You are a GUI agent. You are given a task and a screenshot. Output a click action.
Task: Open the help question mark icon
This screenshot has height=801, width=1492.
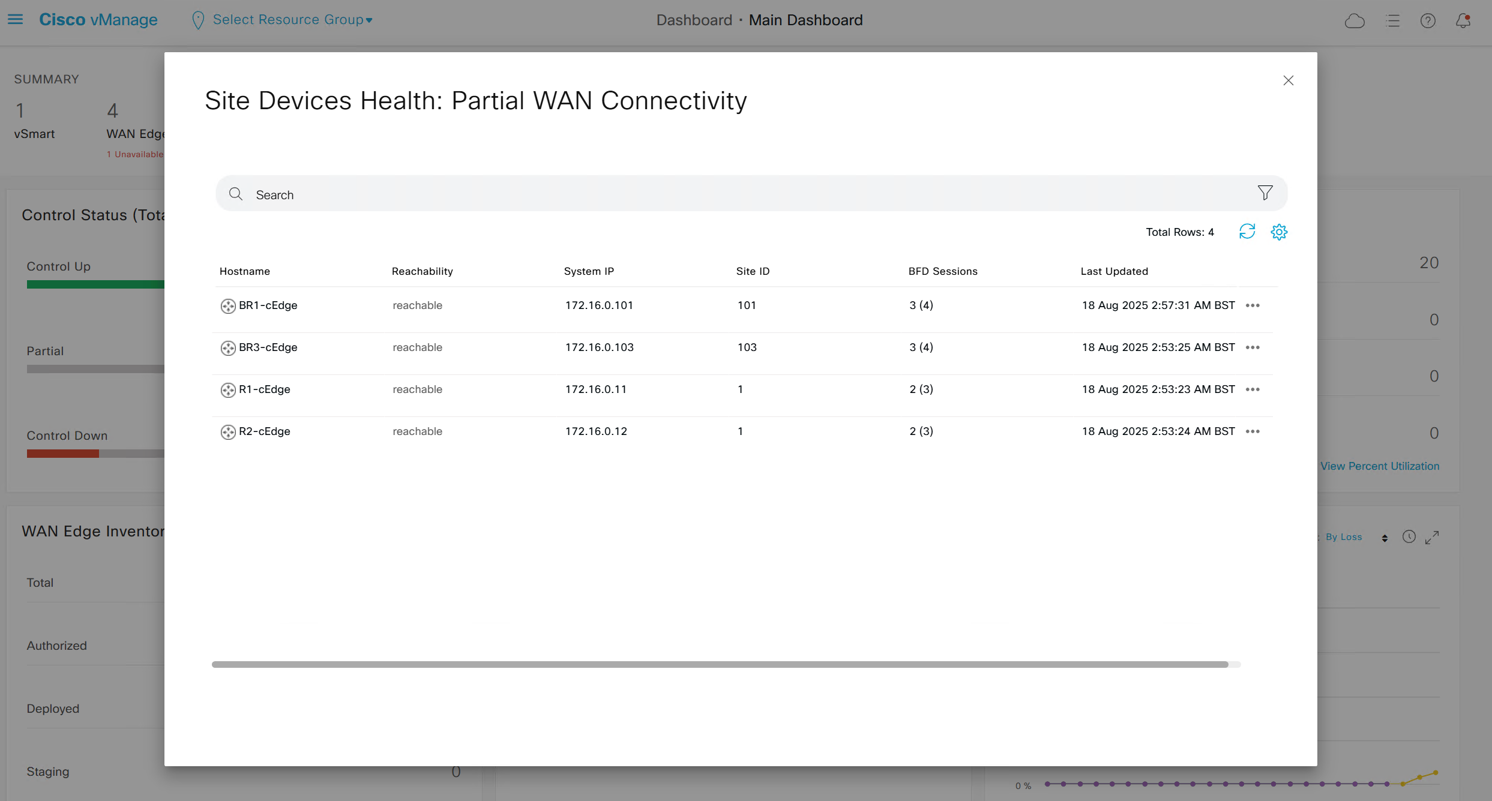point(1428,21)
